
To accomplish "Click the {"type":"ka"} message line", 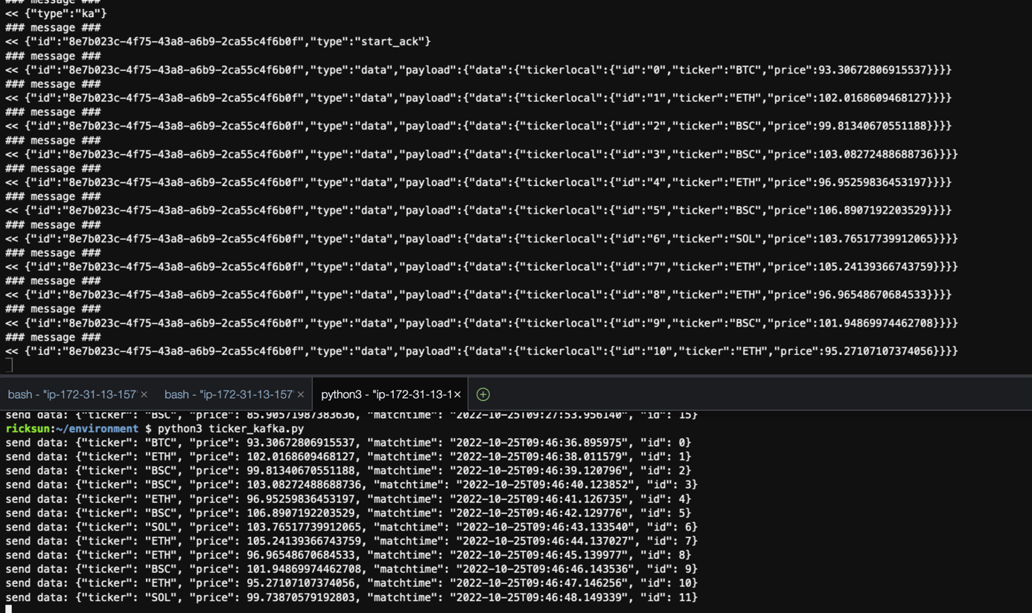I will point(60,13).
